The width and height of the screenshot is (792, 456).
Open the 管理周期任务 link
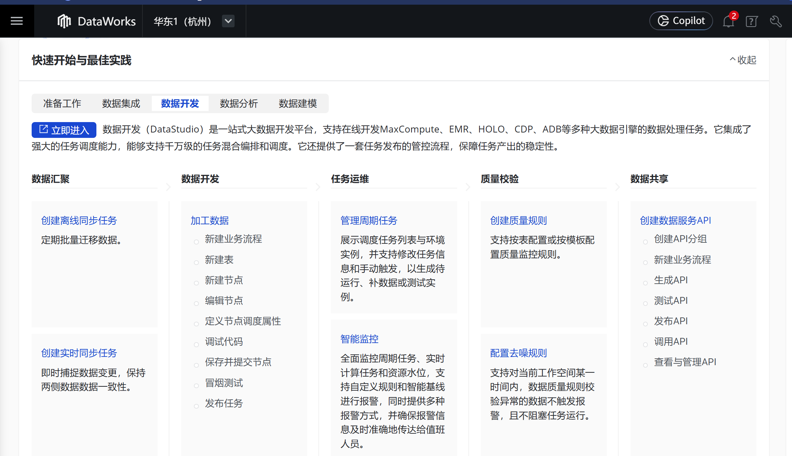[x=368, y=220]
